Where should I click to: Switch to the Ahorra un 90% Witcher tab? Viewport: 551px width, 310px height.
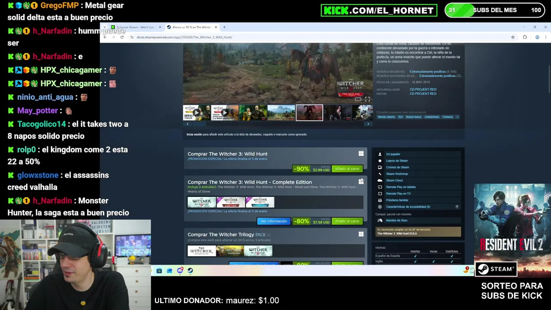click(x=192, y=27)
